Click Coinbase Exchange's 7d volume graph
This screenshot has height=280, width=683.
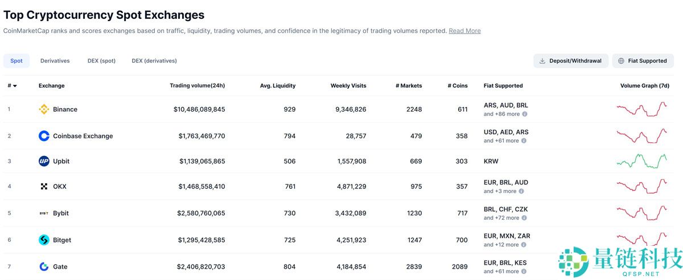[x=642, y=136]
